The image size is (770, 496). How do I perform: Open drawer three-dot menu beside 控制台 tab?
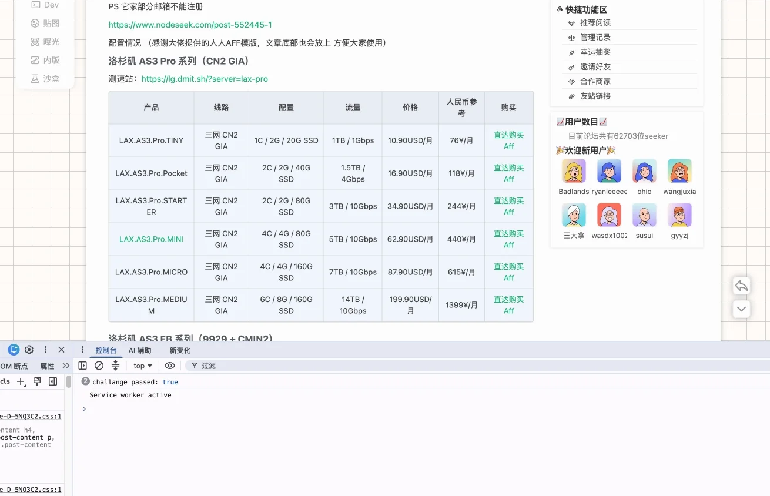point(82,350)
